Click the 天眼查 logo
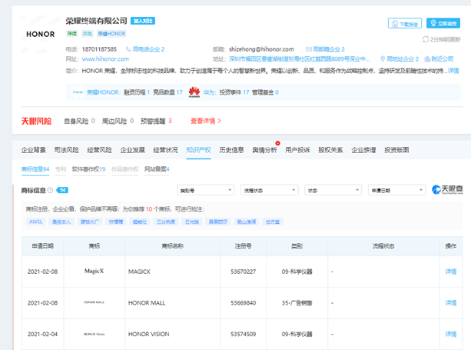Viewport: 471px width, 350px height. (x=448, y=190)
